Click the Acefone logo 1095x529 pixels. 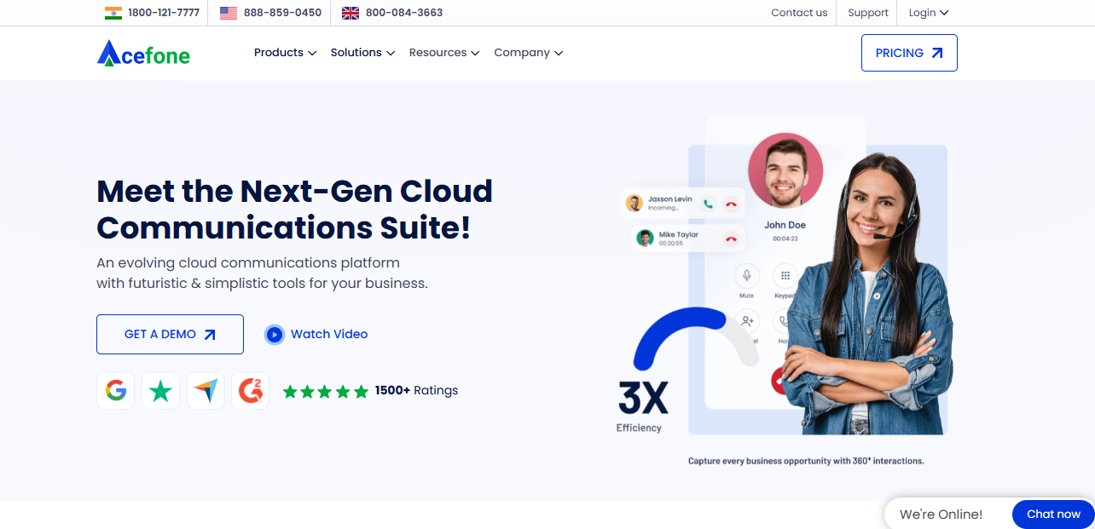(x=143, y=54)
